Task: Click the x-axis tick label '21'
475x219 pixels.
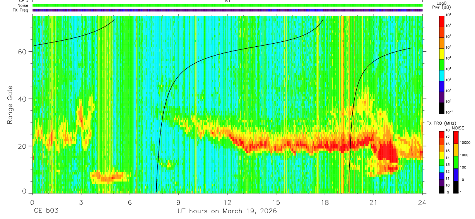Action: [374, 202]
